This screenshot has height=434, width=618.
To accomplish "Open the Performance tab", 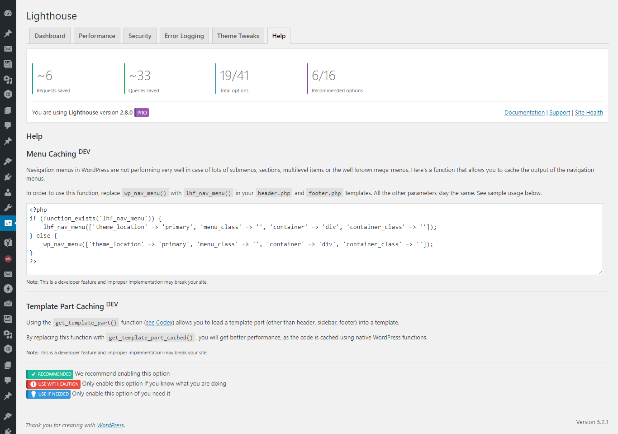I will click(x=97, y=36).
